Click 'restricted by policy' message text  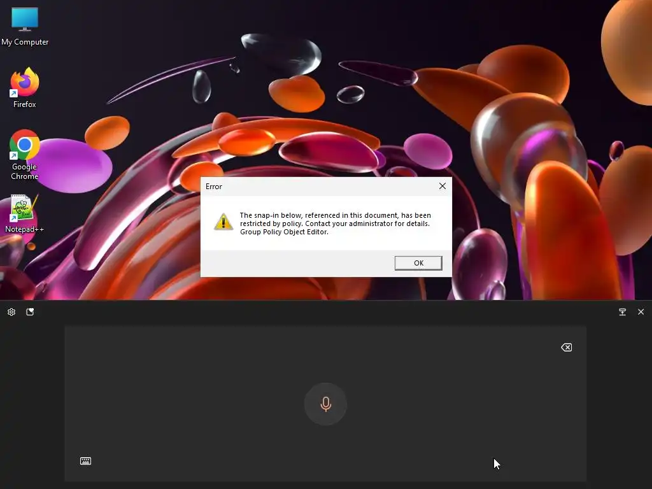pos(271,223)
